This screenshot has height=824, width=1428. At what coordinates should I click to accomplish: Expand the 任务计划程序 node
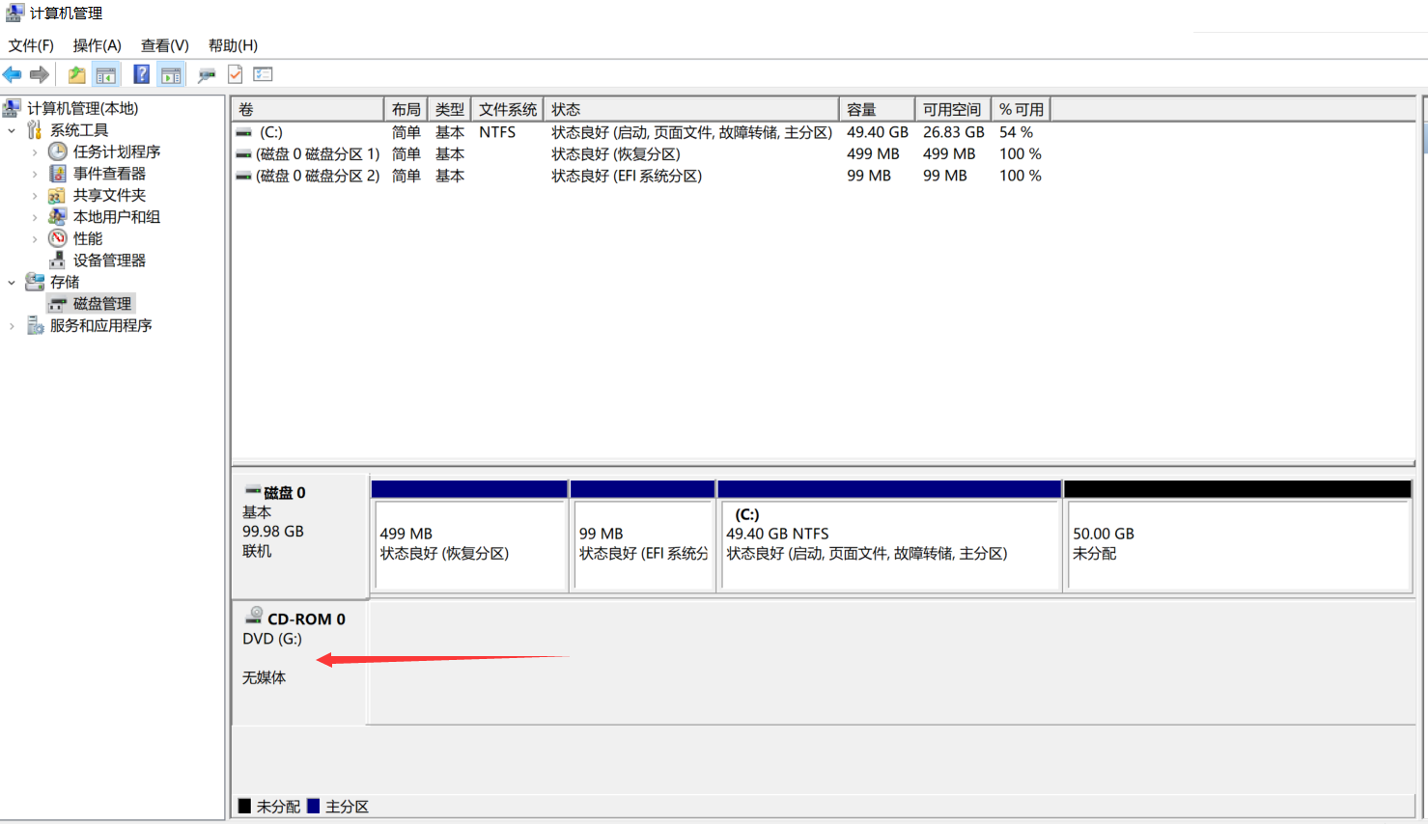[x=35, y=151]
